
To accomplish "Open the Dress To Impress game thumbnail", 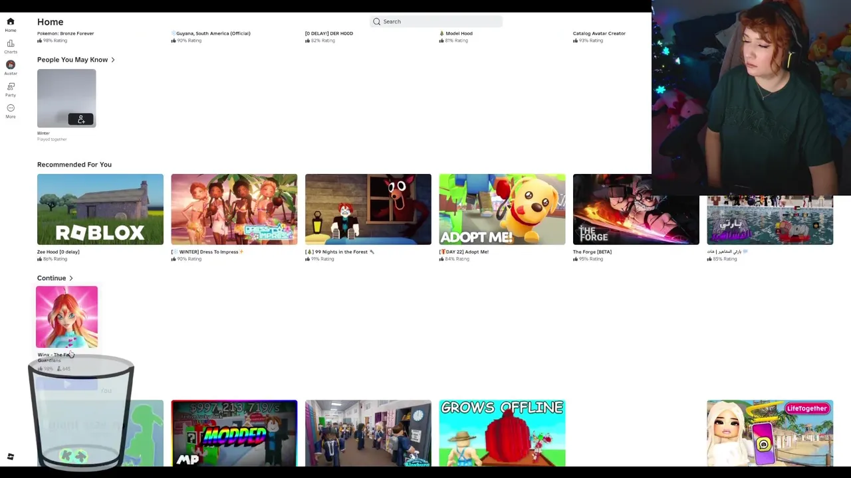I will 234,209.
